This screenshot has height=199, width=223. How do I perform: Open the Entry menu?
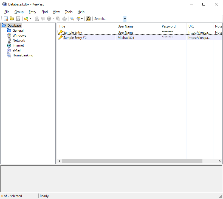coord(32,12)
